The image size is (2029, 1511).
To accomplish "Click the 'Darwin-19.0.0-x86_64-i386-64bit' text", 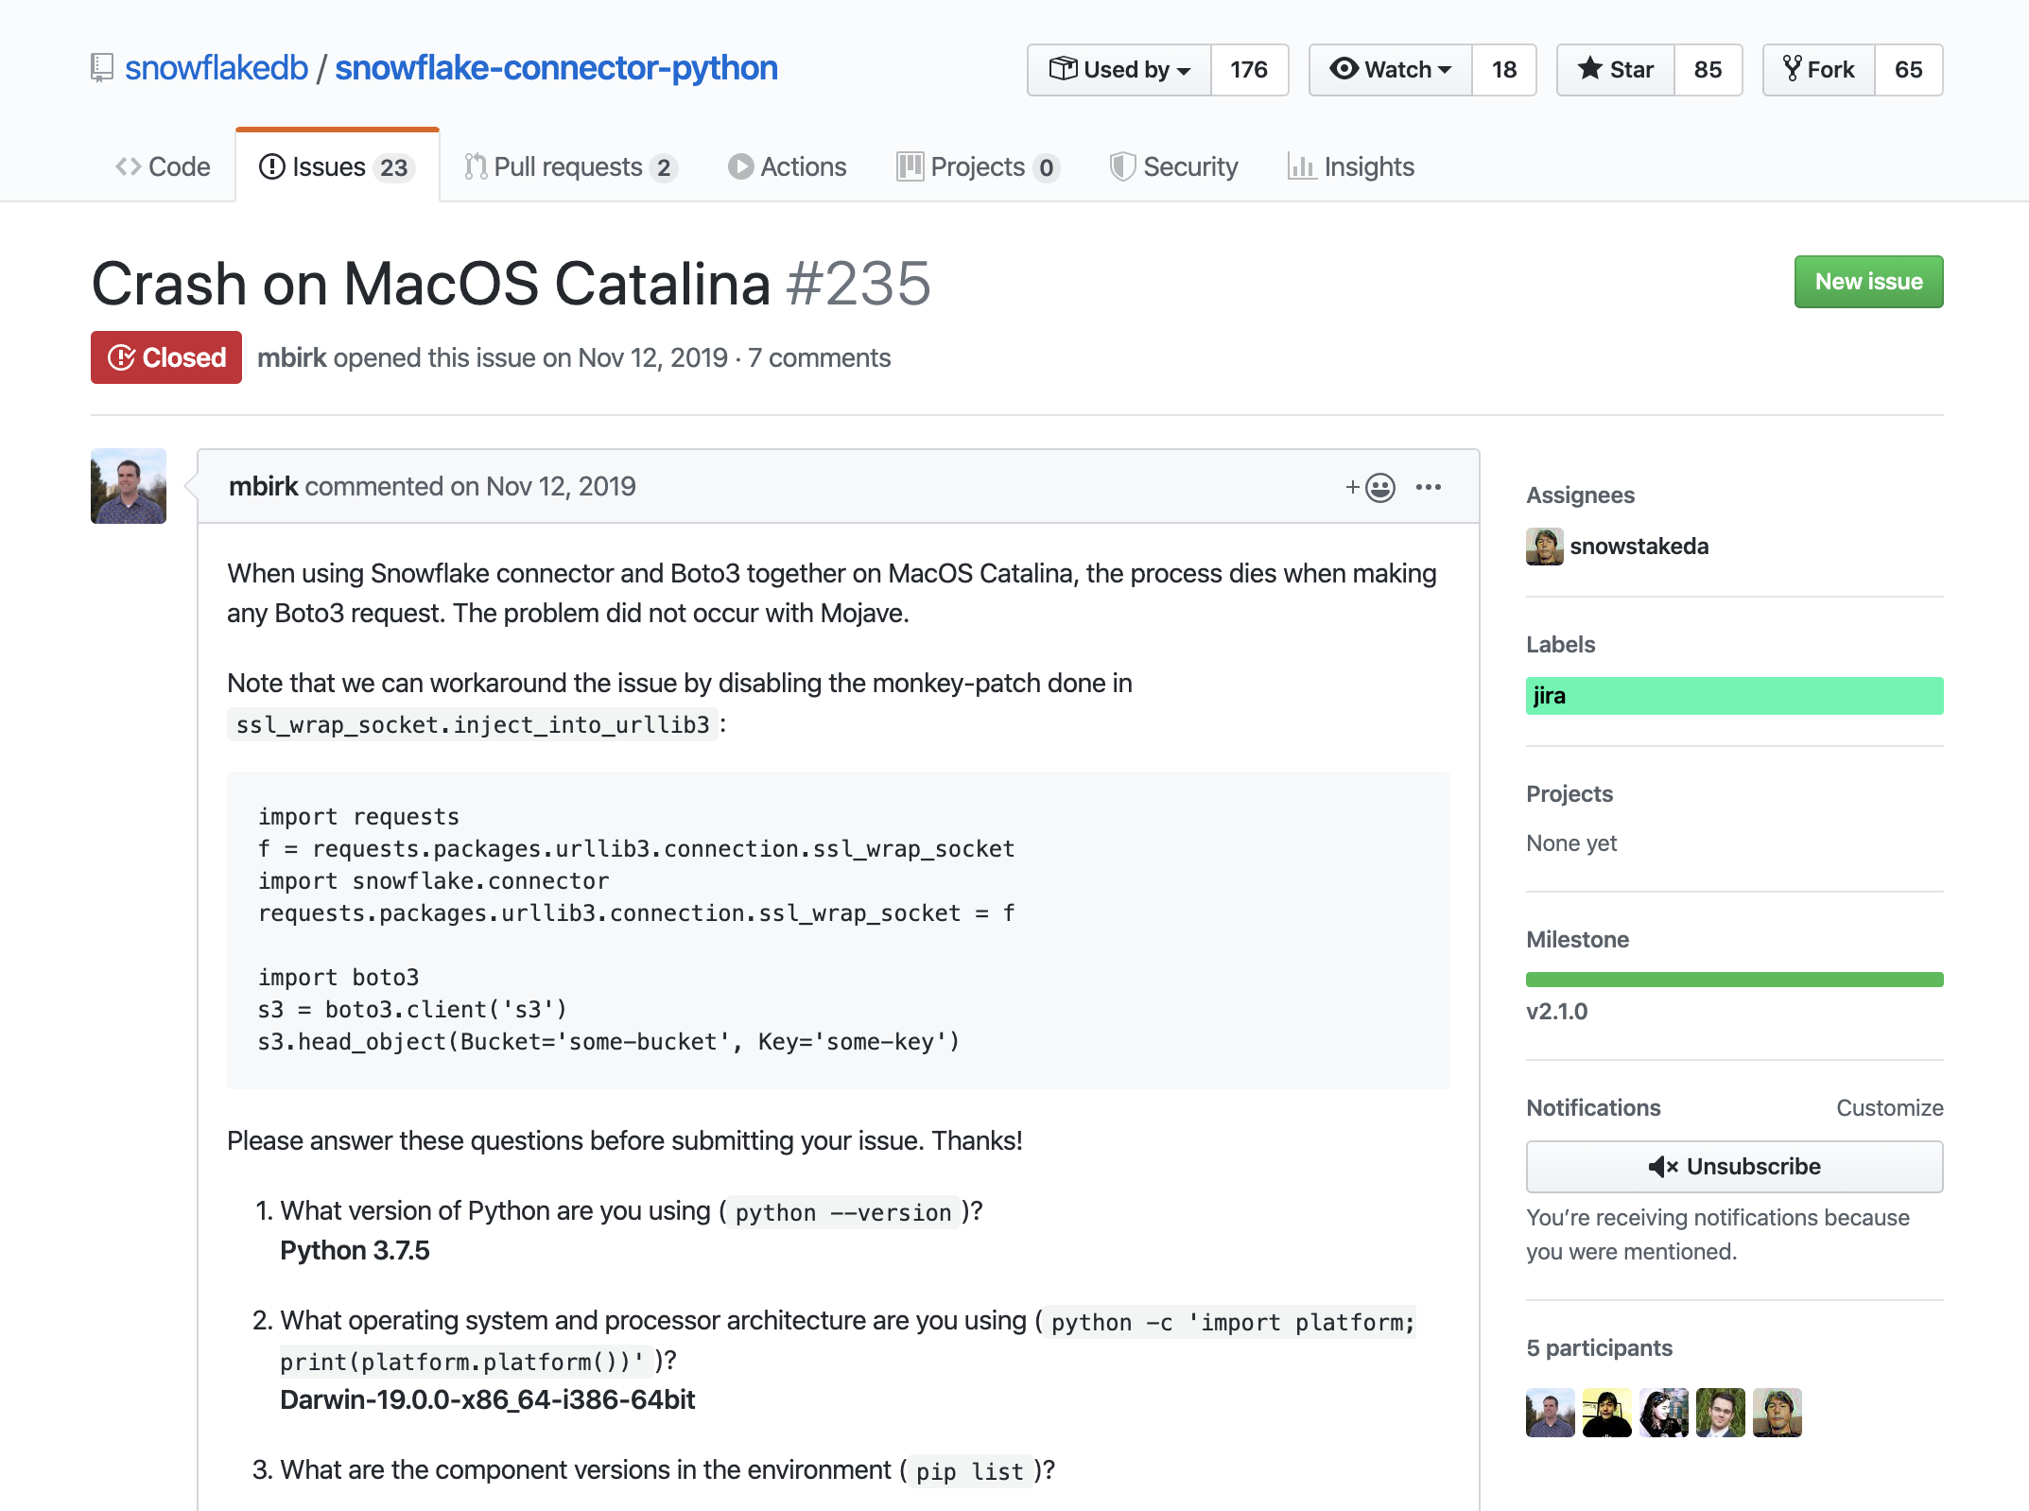I will 487,1399.
